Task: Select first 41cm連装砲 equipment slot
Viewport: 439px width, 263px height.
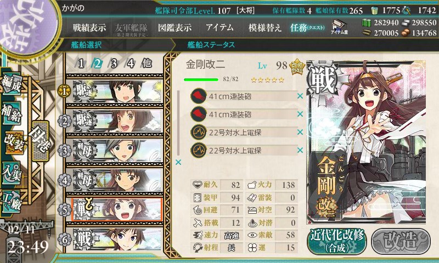Action: pyautogui.click(x=243, y=96)
